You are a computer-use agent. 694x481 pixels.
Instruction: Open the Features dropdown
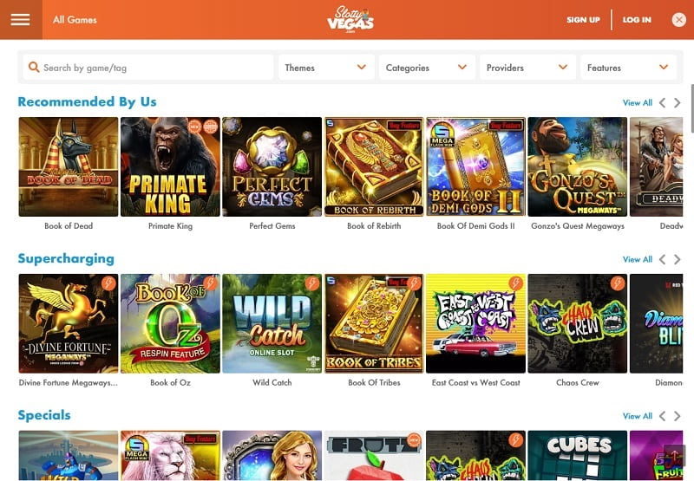628,68
